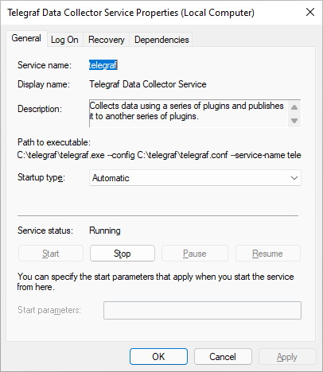Screen dimensions: 323x372
Task: Switch to the Log On tab
Action: [64, 40]
